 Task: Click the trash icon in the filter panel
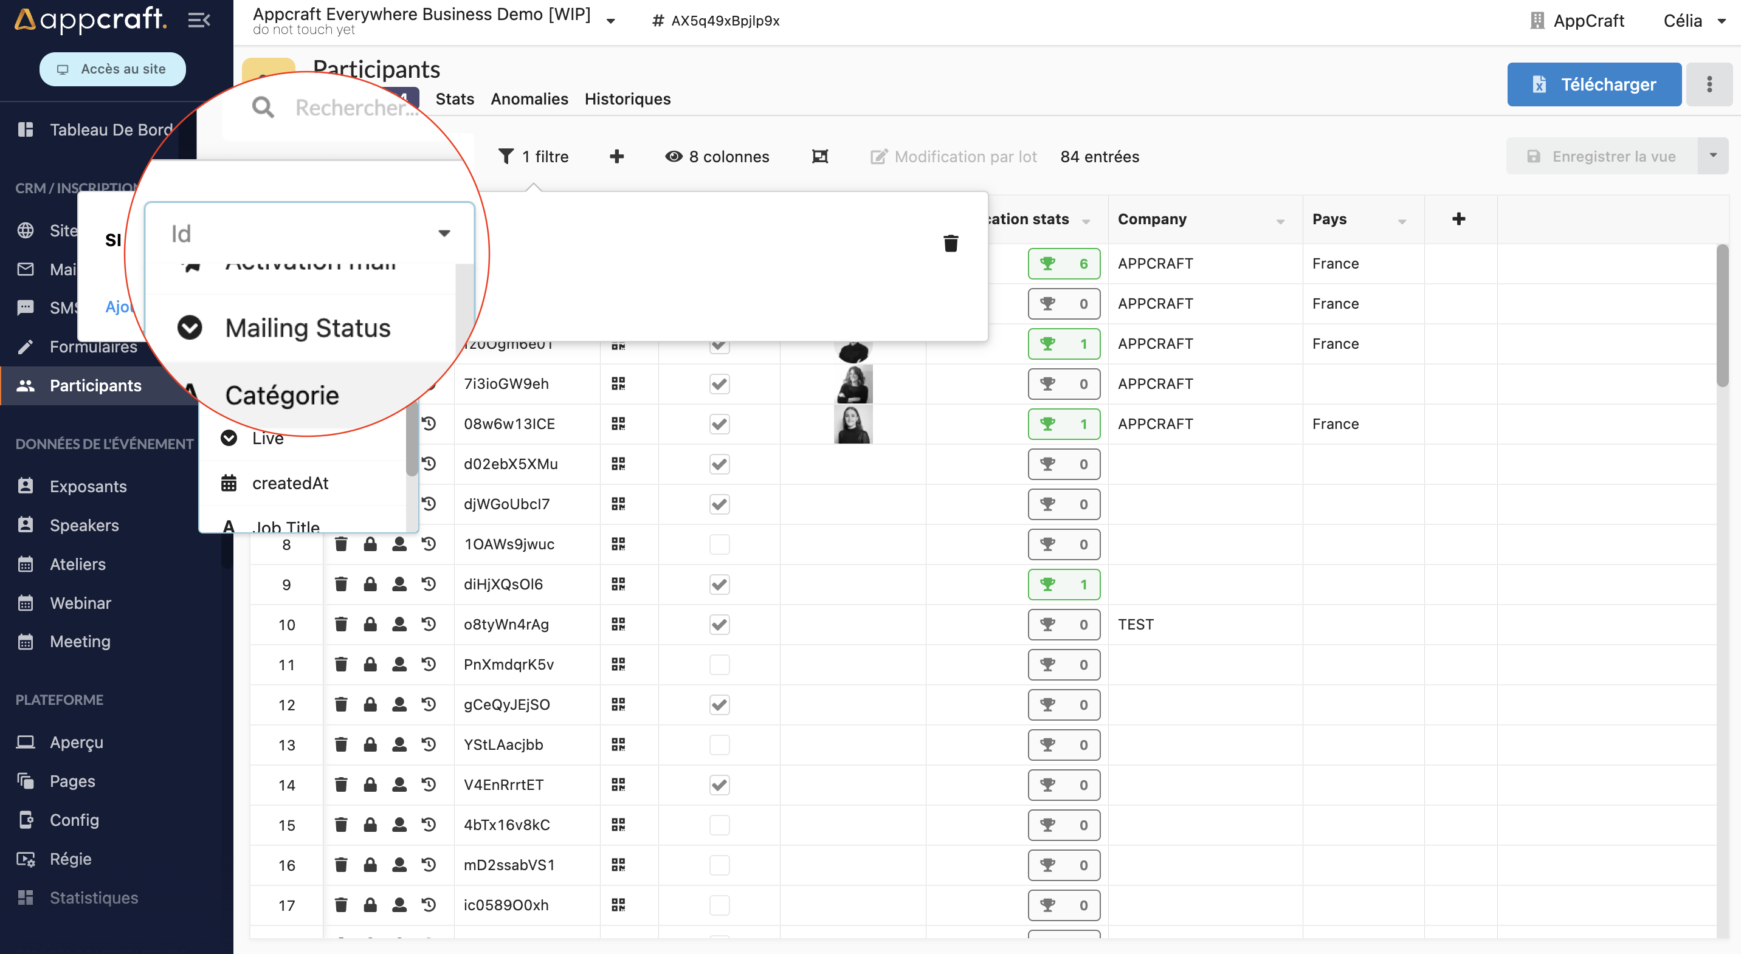click(x=950, y=243)
